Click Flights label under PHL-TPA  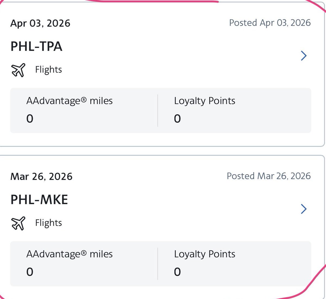pyautogui.click(x=49, y=70)
